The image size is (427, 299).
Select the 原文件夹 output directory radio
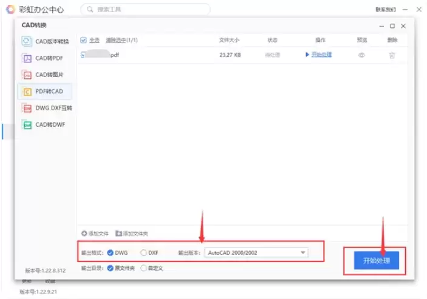pos(110,267)
